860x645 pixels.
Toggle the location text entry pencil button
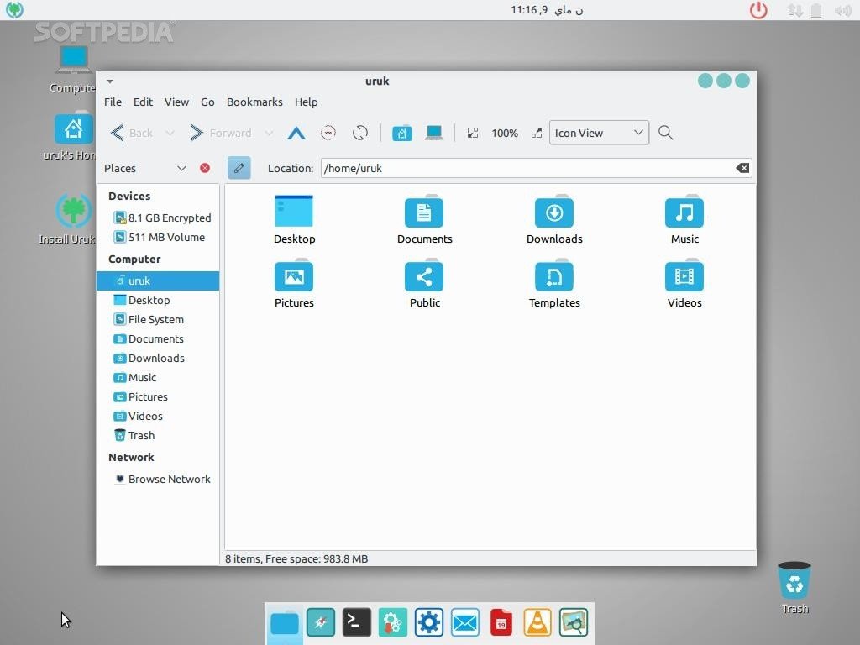[239, 168]
